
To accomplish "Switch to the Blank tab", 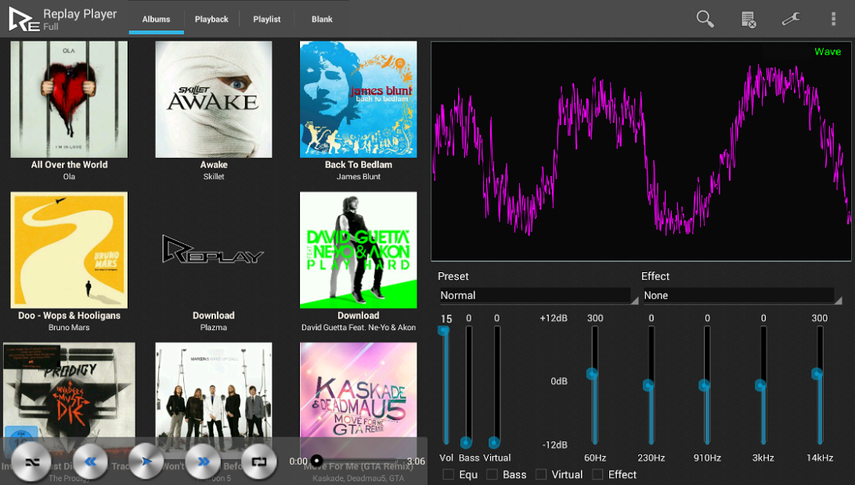I will click(x=322, y=19).
